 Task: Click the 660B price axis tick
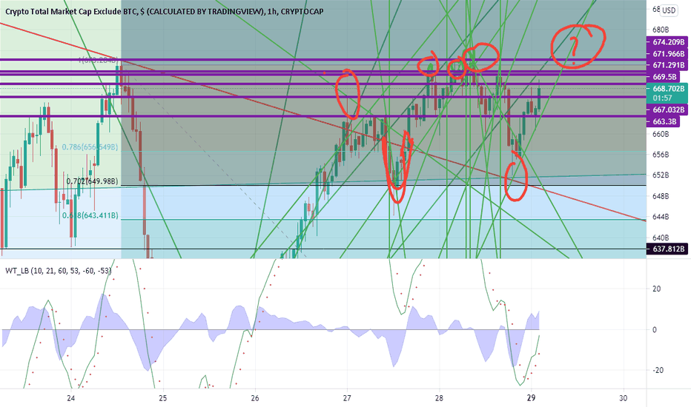[661, 134]
